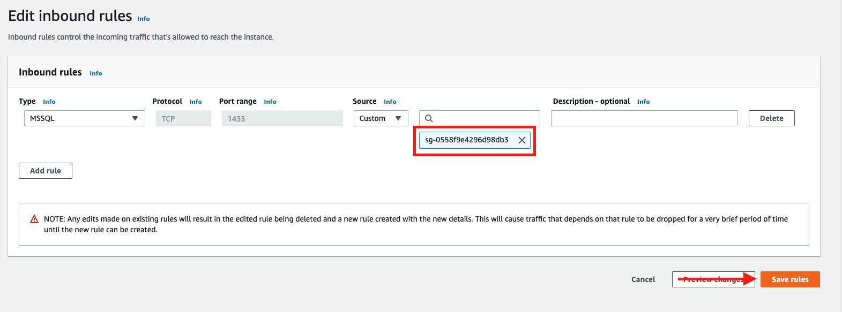Click the Edit inbound rules heading
The image size is (842, 312).
(x=70, y=16)
